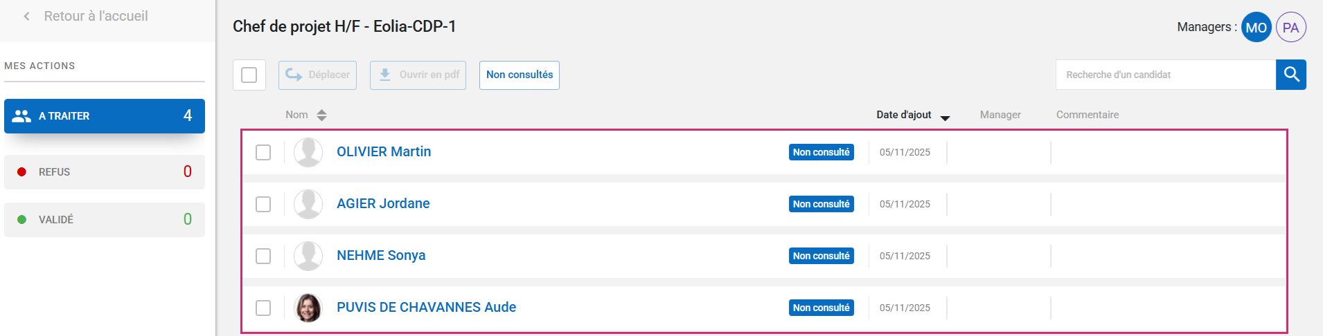Open candidate OLIVIER Martin's profile
This screenshot has width=1323, height=336.
pyautogui.click(x=384, y=151)
